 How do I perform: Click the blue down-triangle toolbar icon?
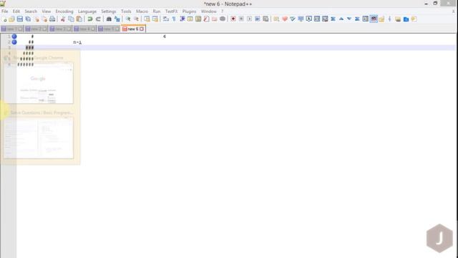pyautogui.click(x=349, y=19)
